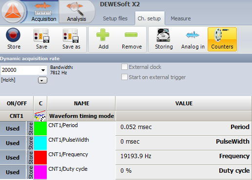This screenshot has height=180, width=252.
Task: Click the Dynamic acquisition rate section header
Action: click(x=126, y=58)
